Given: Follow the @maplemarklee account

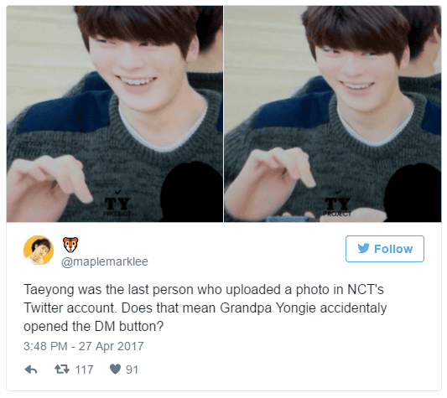Looking at the screenshot, I should point(385,249).
